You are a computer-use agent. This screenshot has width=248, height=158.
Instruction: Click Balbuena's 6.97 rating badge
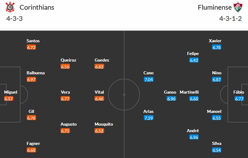click(x=32, y=79)
